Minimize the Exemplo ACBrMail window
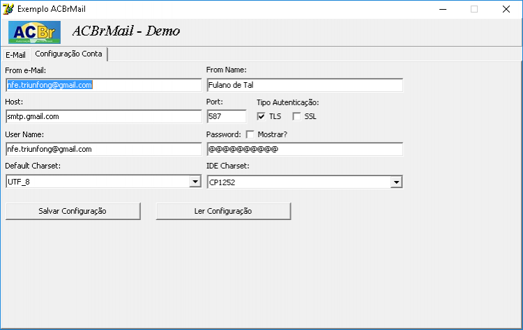The height and width of the screenshot is (330, 523). (443, 9)
